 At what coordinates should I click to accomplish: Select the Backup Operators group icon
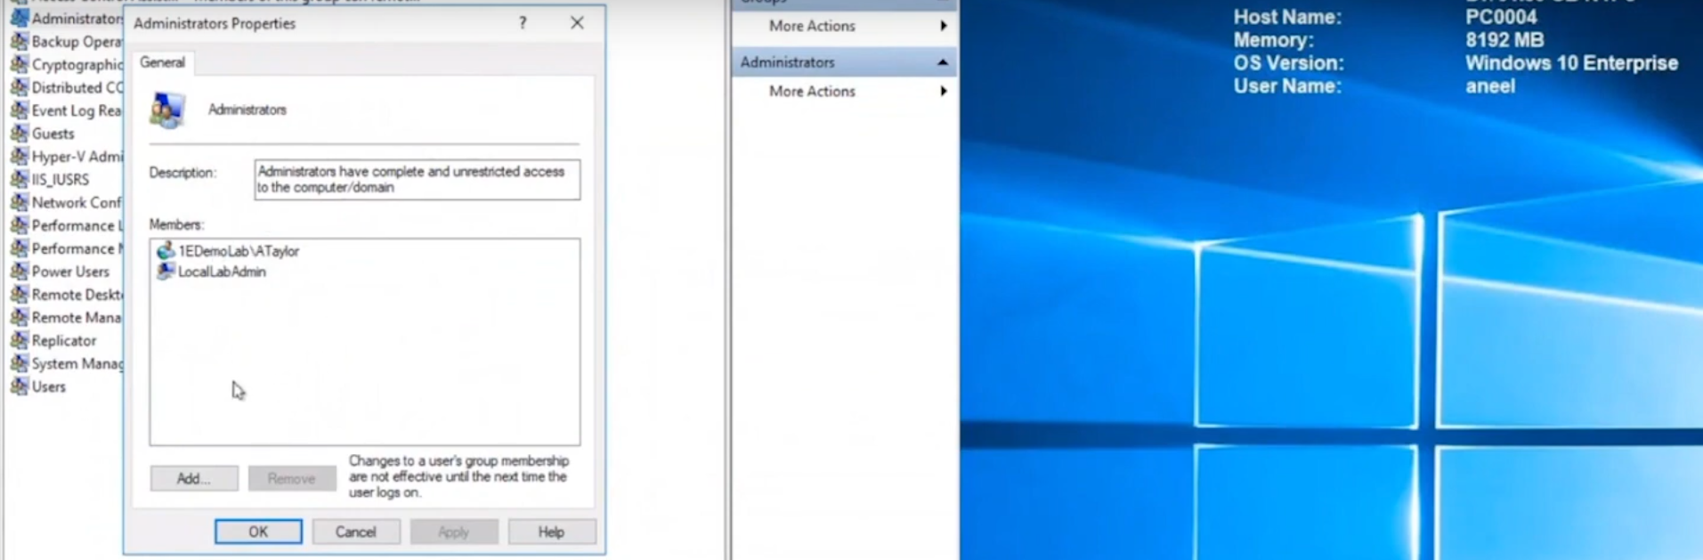point(19,41)
